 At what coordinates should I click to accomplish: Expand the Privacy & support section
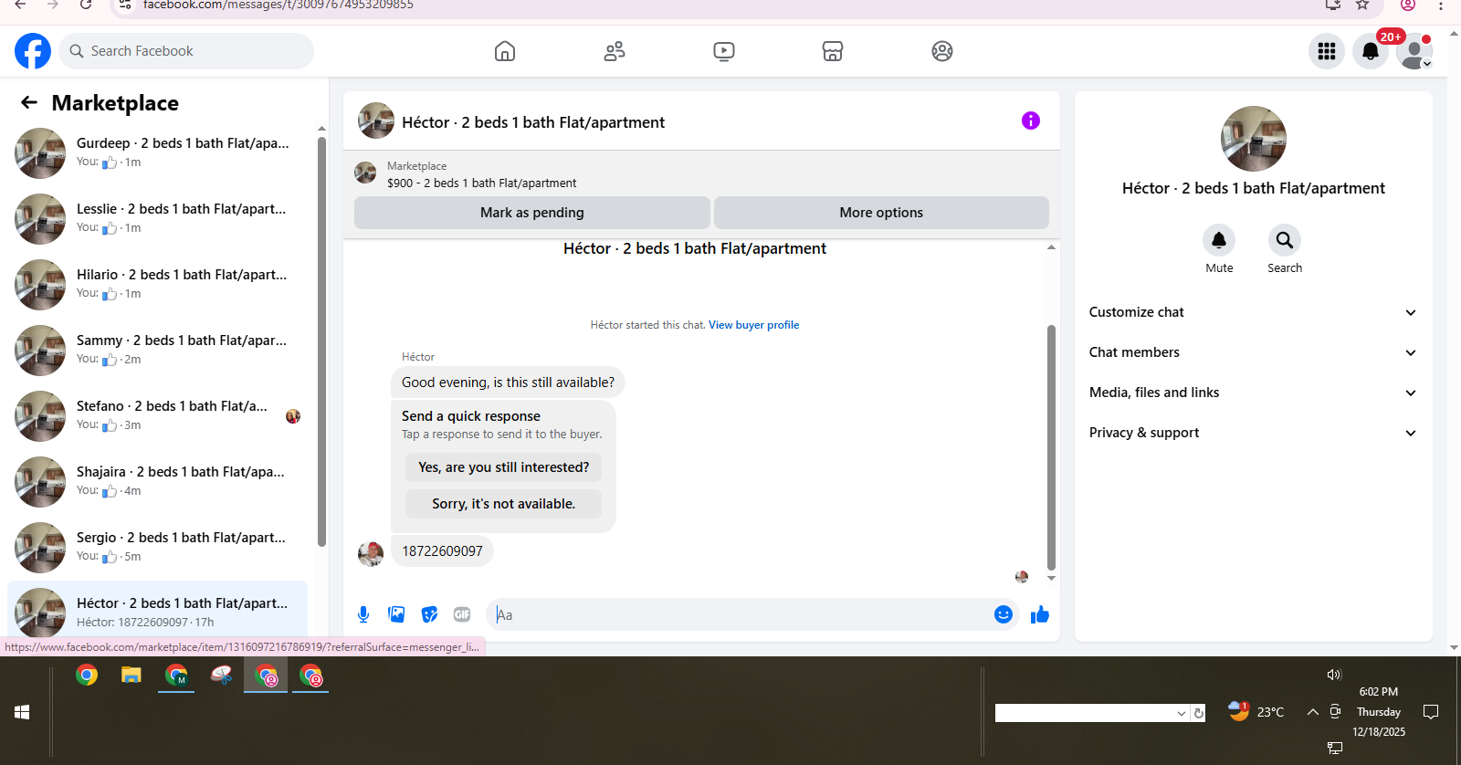[x=1253, y=433]
